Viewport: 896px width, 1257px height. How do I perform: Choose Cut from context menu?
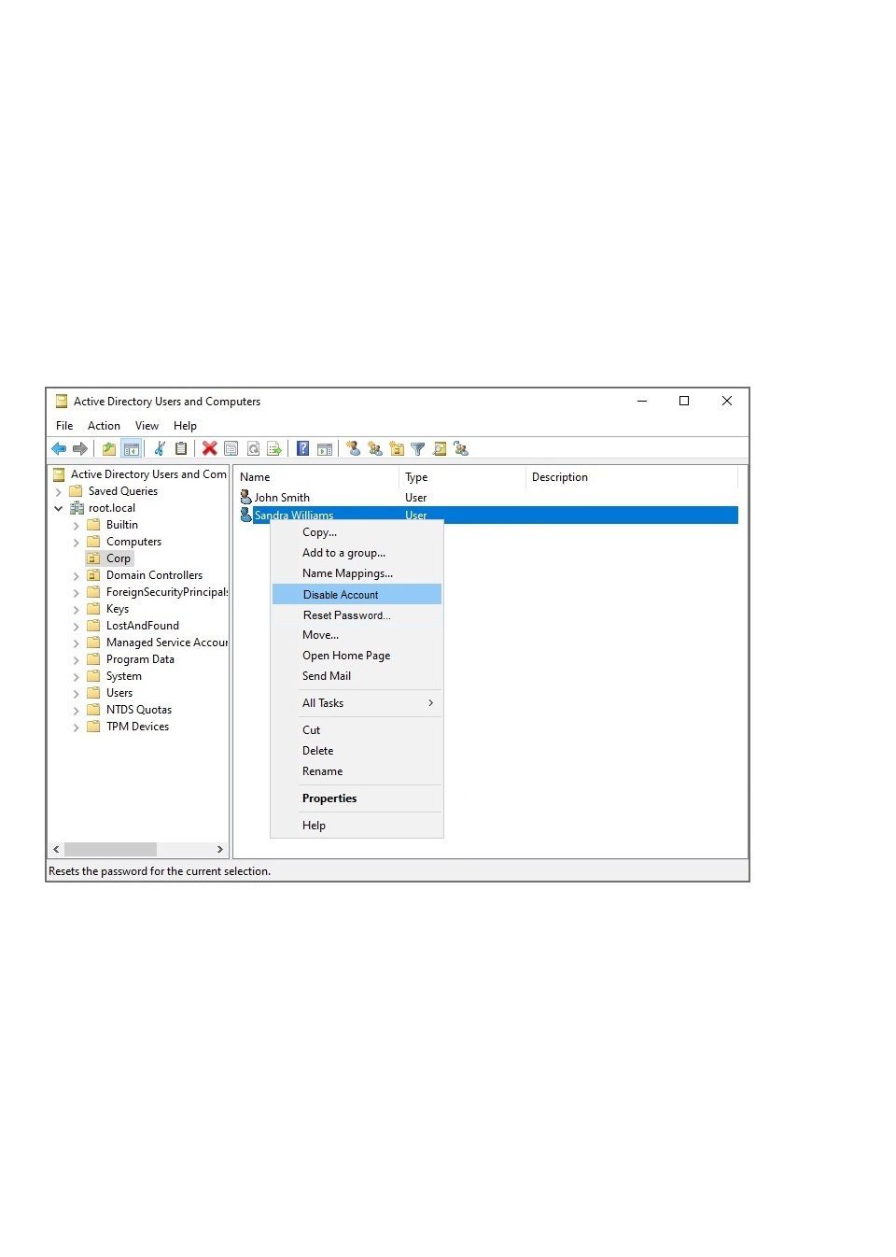tap(357, 730)
